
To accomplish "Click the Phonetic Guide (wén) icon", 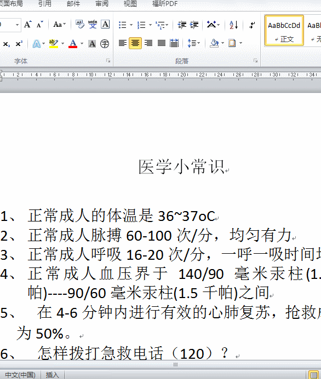I will tap(92, 25).
